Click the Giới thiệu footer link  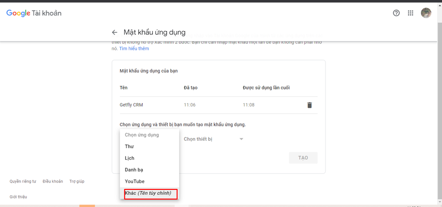tap(18, 197)
